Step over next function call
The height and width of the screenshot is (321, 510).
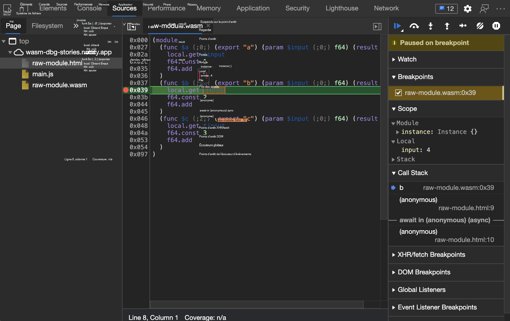[x=414, y=26]
